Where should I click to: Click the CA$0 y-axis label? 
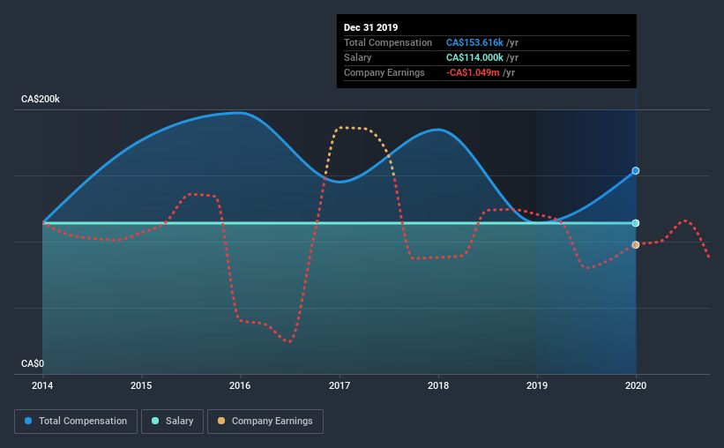(33, 363)
